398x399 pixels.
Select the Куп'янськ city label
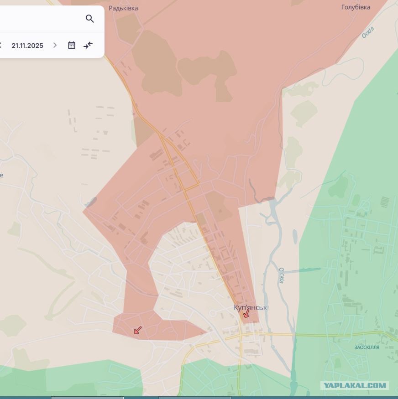(x=250, y=307)
